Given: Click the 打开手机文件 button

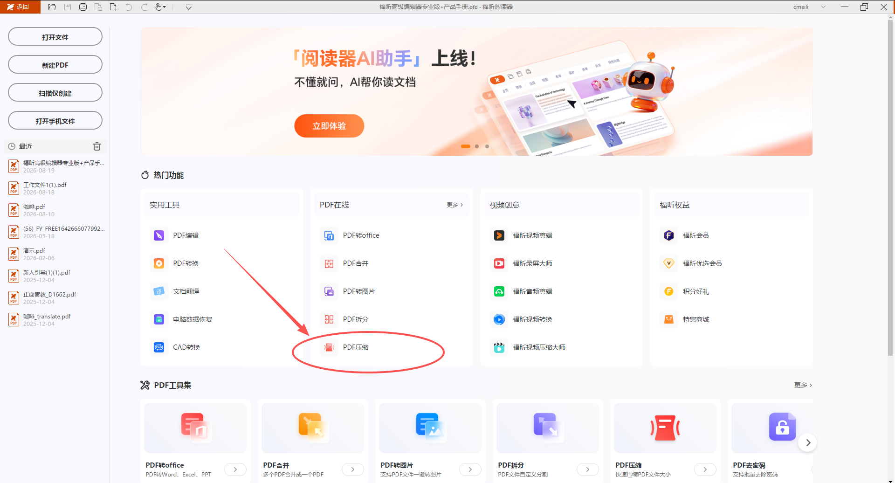Looking at the screenshot, I should click(x=55, y=121).
